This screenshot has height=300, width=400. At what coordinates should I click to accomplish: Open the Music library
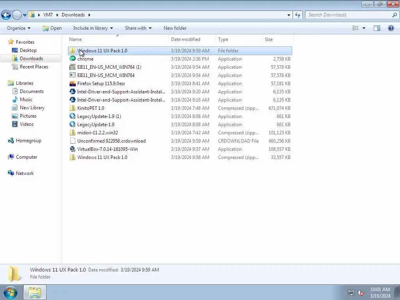tap(26, 100)
